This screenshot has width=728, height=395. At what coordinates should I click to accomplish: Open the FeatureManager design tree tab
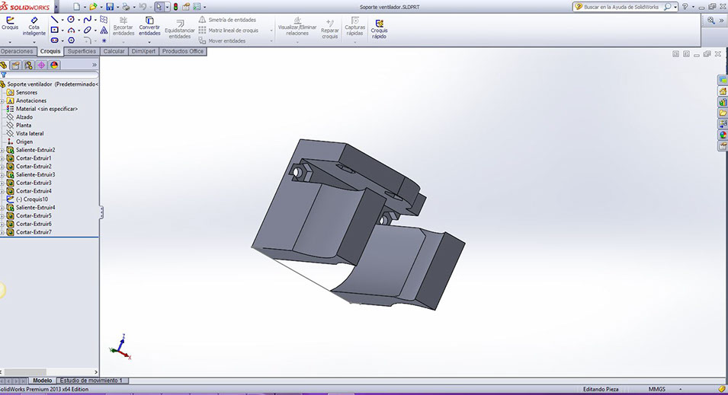tap(4, 65)
